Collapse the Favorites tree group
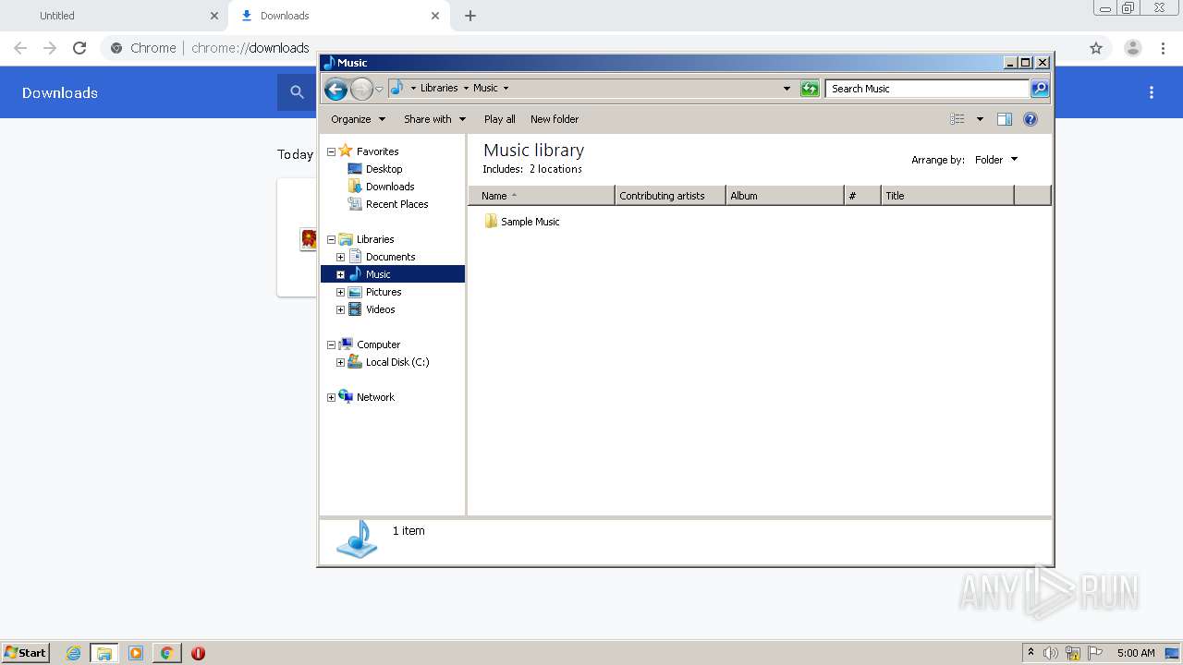 [x=331, y=151]
